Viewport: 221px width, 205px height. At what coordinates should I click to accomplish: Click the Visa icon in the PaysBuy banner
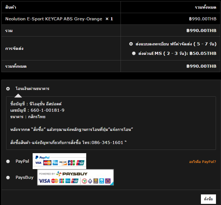[44, 181]
